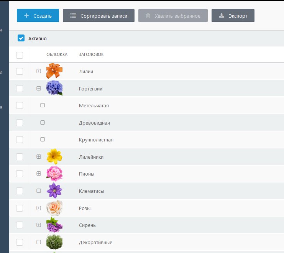The image size is (284, 253).
Task: Click the tree node icon beside Метельчатая
Action: (43, 105)
